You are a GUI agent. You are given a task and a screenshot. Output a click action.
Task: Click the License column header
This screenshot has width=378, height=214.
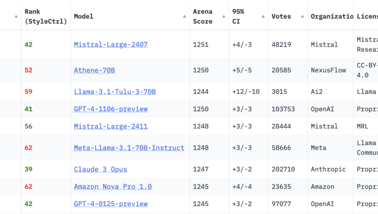coord(367,17)
